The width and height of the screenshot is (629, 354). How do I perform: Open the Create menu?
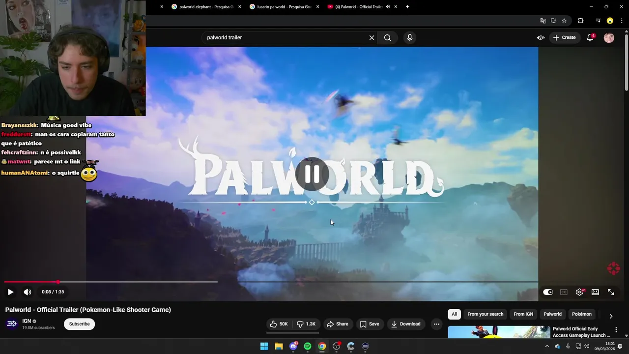[564, 38]
